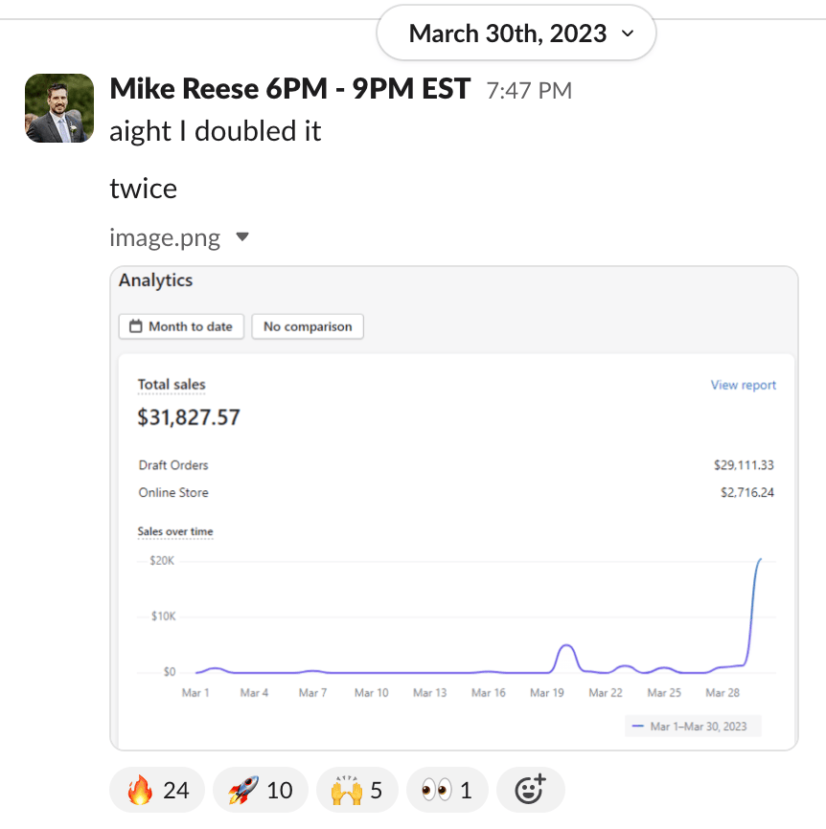
Task: Click the Sales over time label
Action: tap(175, 531)
